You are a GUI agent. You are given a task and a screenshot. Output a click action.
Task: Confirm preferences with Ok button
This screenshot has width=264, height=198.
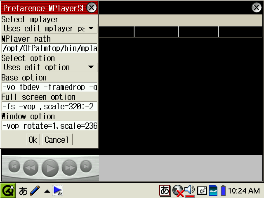33,139
